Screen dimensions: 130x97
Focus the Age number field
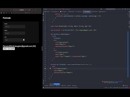[x=15, y=40]
